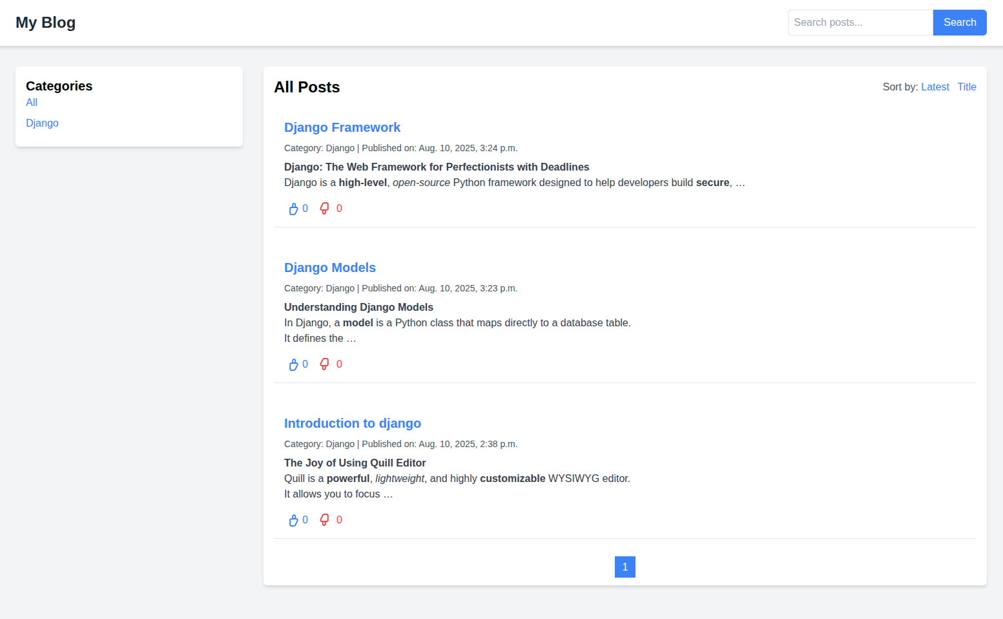Open the Django Framework post
Image resolution: width=1003 pixels, height=619 pixels.
[x=342, y=127]
